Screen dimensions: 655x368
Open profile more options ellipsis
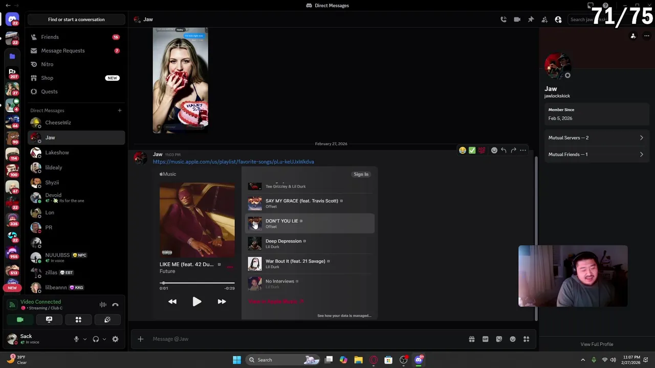(647, 36)
